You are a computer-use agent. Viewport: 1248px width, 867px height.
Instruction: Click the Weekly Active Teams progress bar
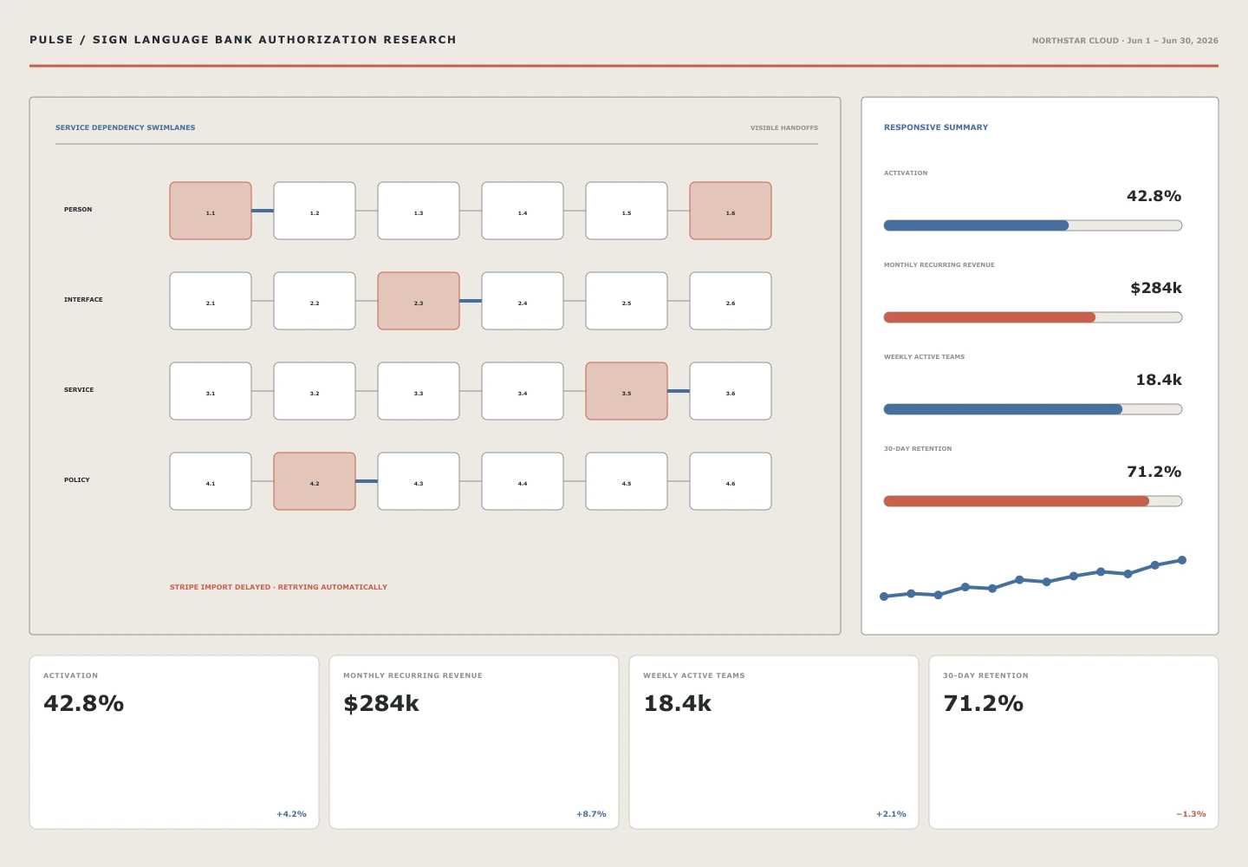click(1033, 409)
